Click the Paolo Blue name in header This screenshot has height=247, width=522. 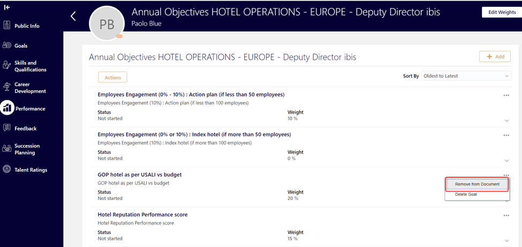147,24
